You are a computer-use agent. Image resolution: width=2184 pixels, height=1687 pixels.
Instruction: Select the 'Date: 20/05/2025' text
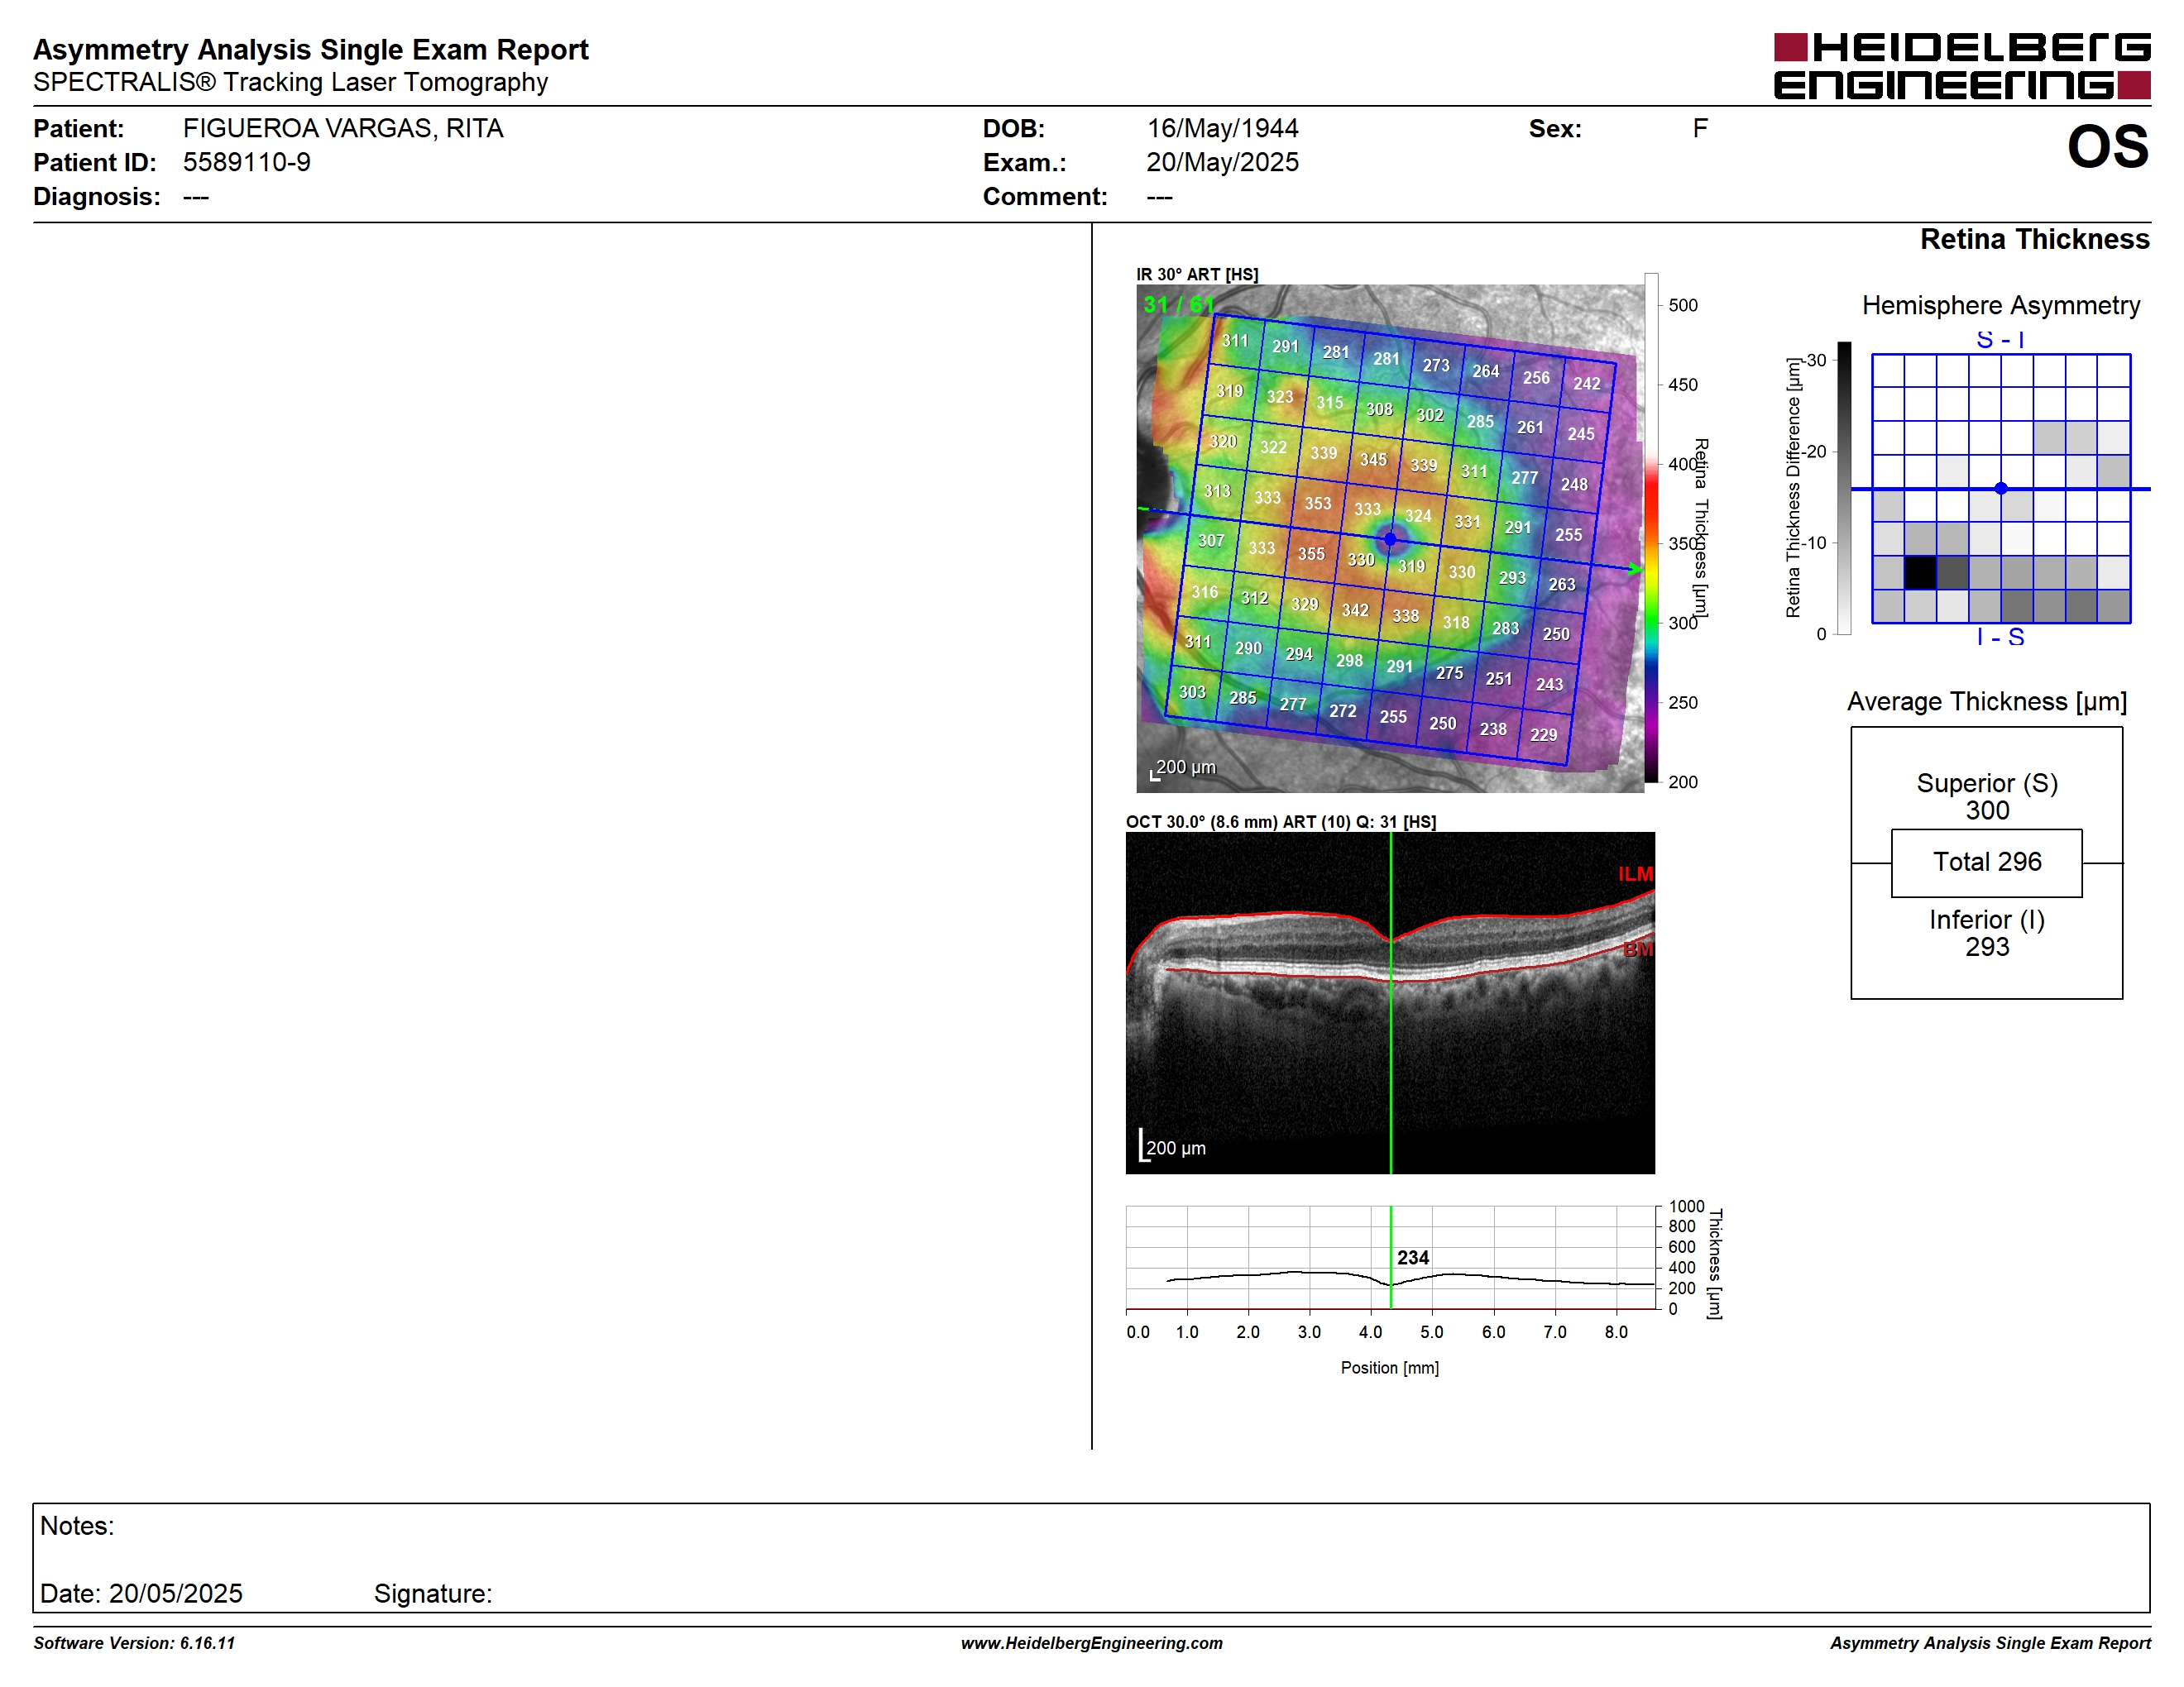[x=141, y=1593]
